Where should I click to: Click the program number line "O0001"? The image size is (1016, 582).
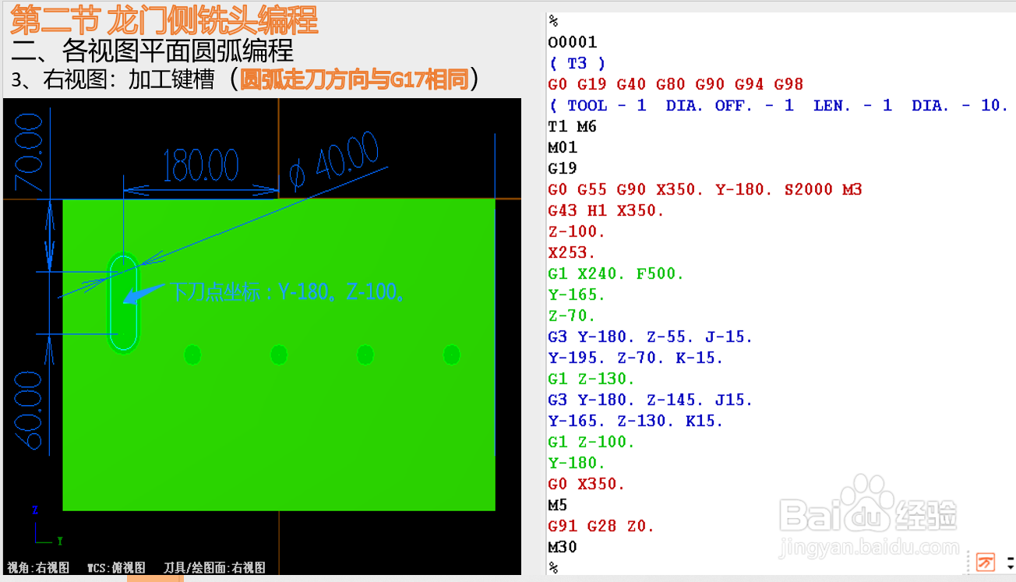[x=573, y=42]
